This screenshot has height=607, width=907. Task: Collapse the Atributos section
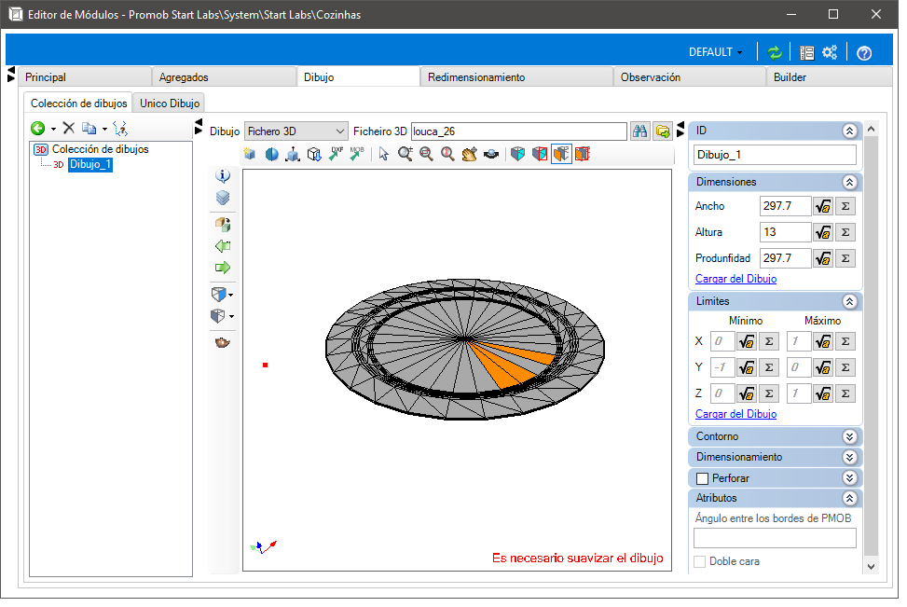pos(849,498)
